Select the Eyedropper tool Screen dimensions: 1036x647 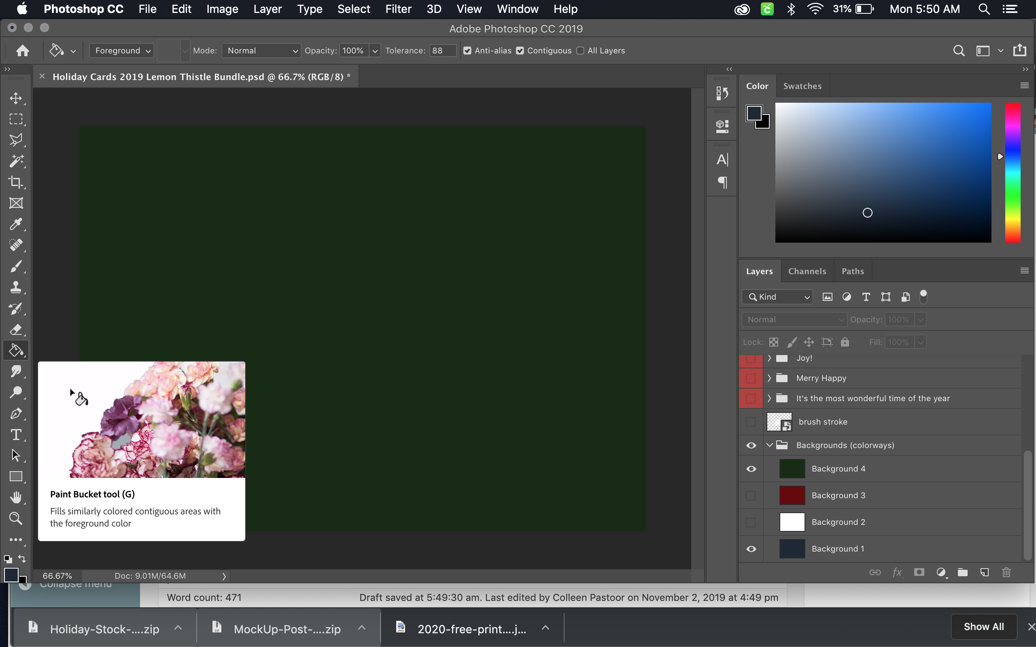16,224
